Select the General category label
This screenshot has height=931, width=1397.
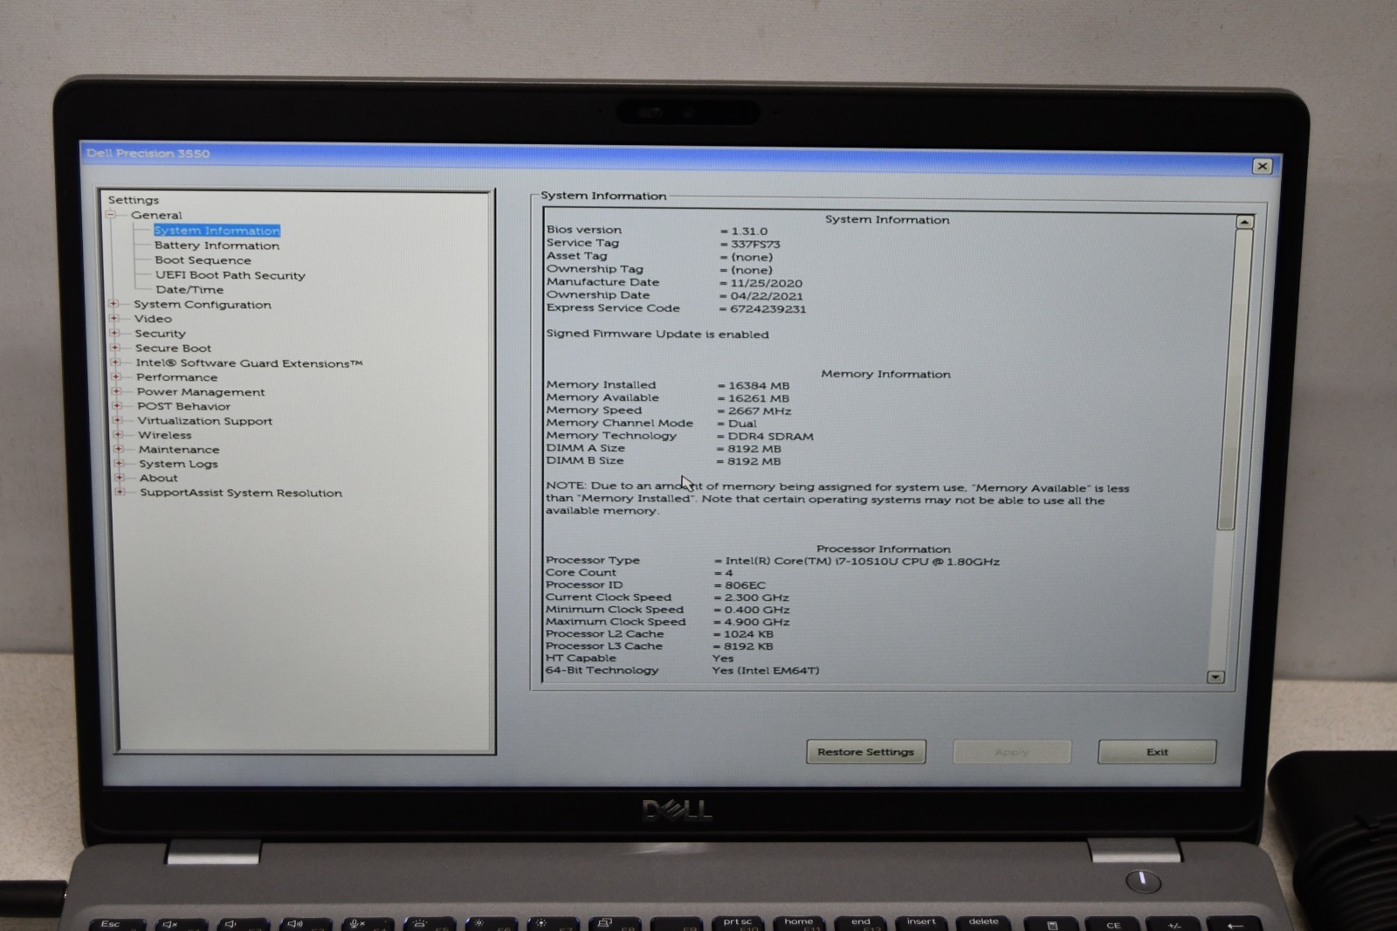(x=156, y=215)
